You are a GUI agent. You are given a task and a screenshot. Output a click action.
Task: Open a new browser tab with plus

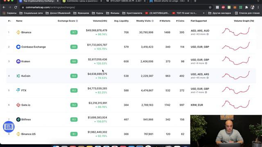(x=195, y=1)
